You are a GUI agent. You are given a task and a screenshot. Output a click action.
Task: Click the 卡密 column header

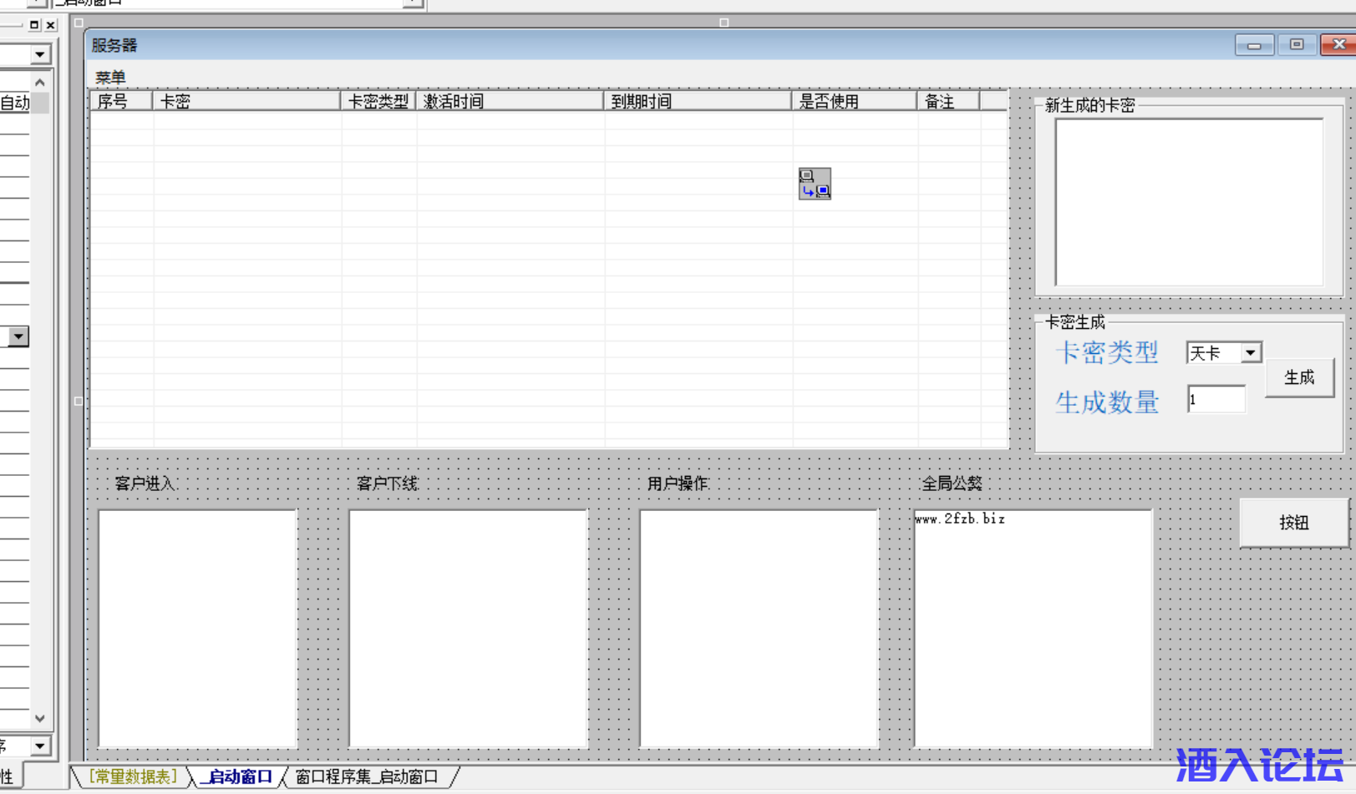point(246,102)
